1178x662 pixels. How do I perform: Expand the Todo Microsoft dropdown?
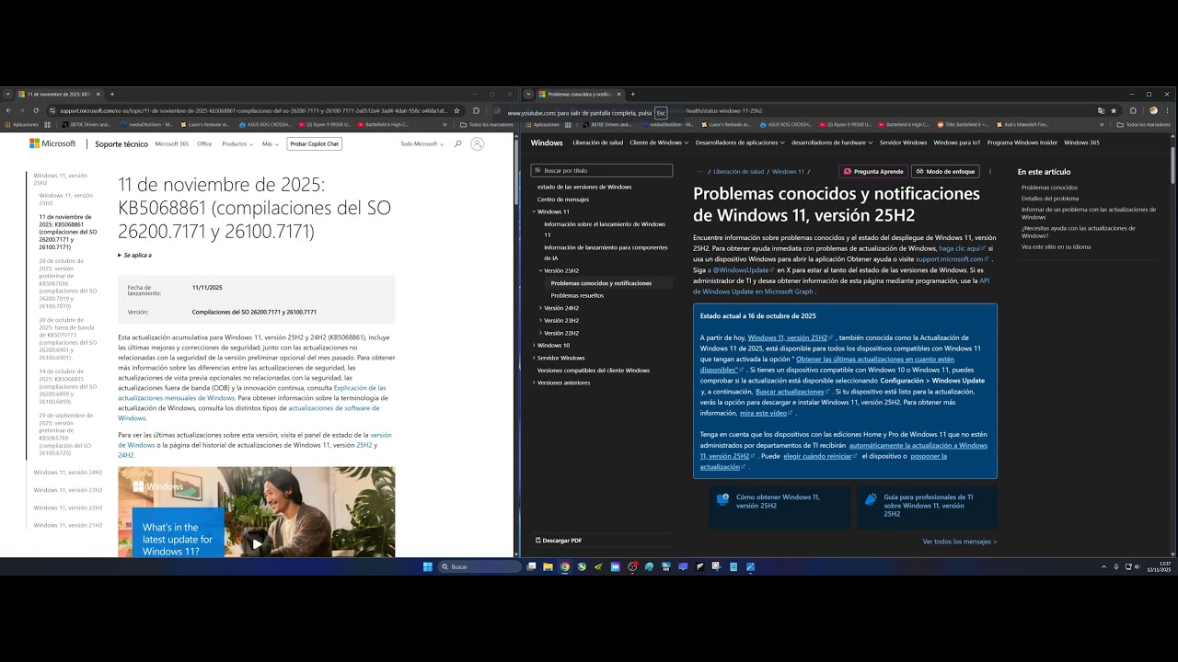[422, 143]
